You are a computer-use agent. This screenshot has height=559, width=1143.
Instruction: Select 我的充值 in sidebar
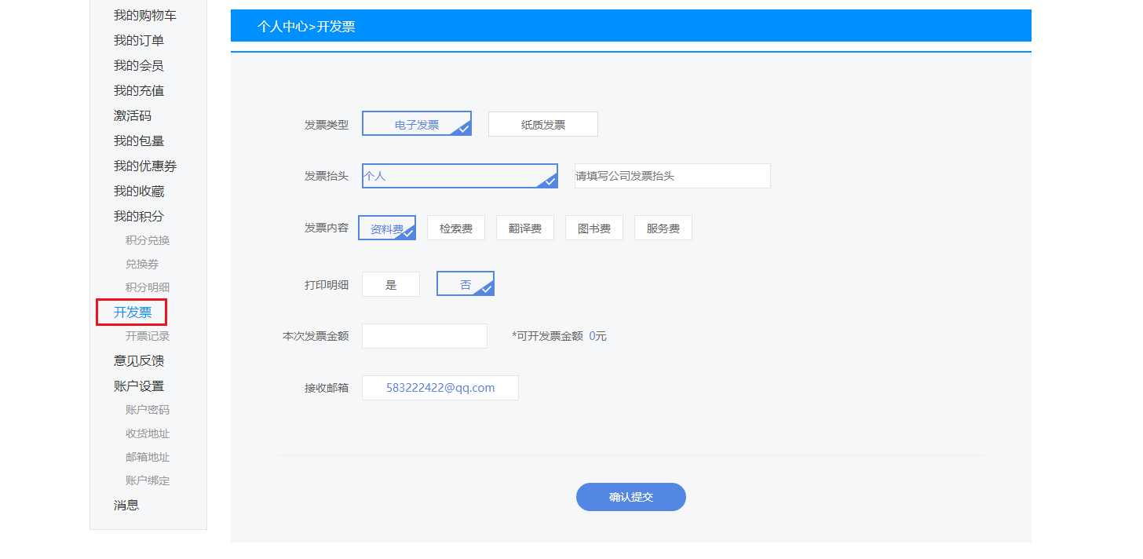tap(139, 91)
